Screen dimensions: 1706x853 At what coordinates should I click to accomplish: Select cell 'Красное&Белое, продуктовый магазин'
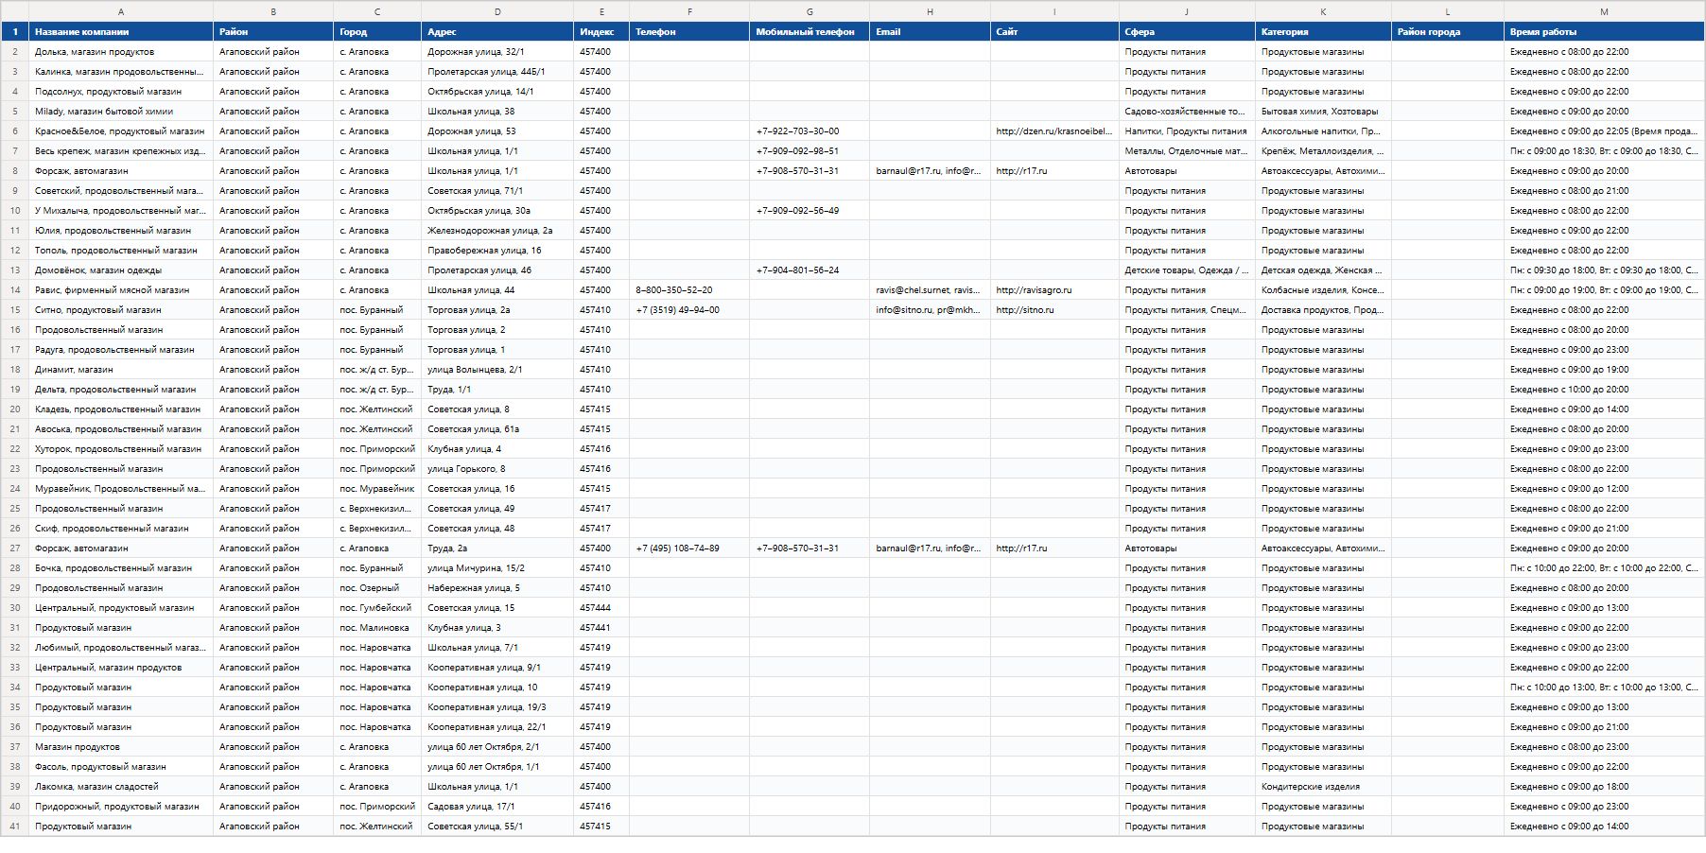point(121,131)
